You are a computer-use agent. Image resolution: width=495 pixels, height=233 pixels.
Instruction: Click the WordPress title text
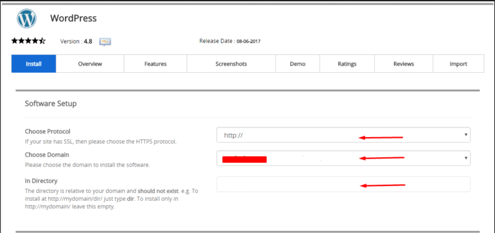coord(73,18)
